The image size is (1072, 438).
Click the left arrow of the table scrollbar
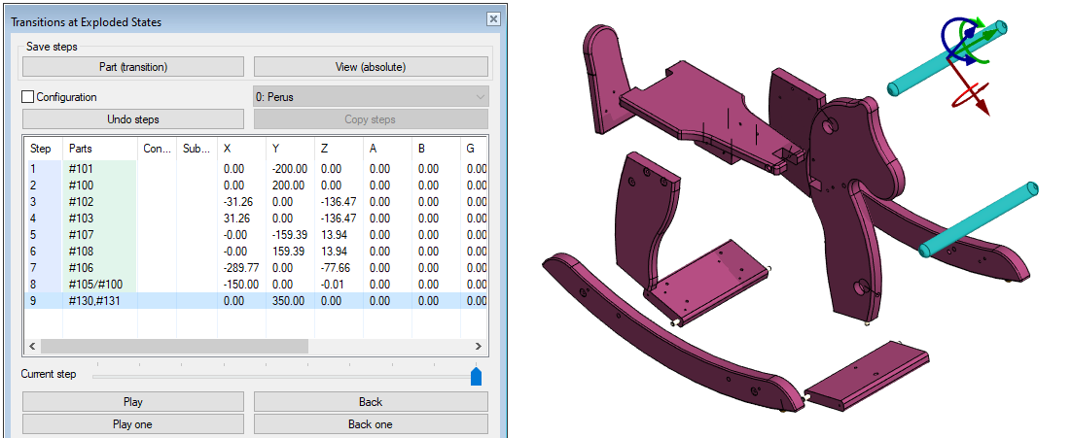click(x=31, y=346)
